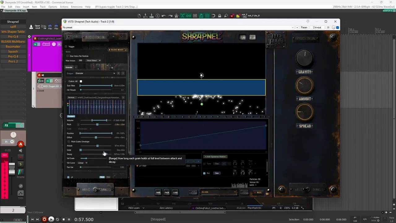The height and width of the screenshot is (223, 396).
Task: Click the track mute M button
Action: click(x=20, y=157)
